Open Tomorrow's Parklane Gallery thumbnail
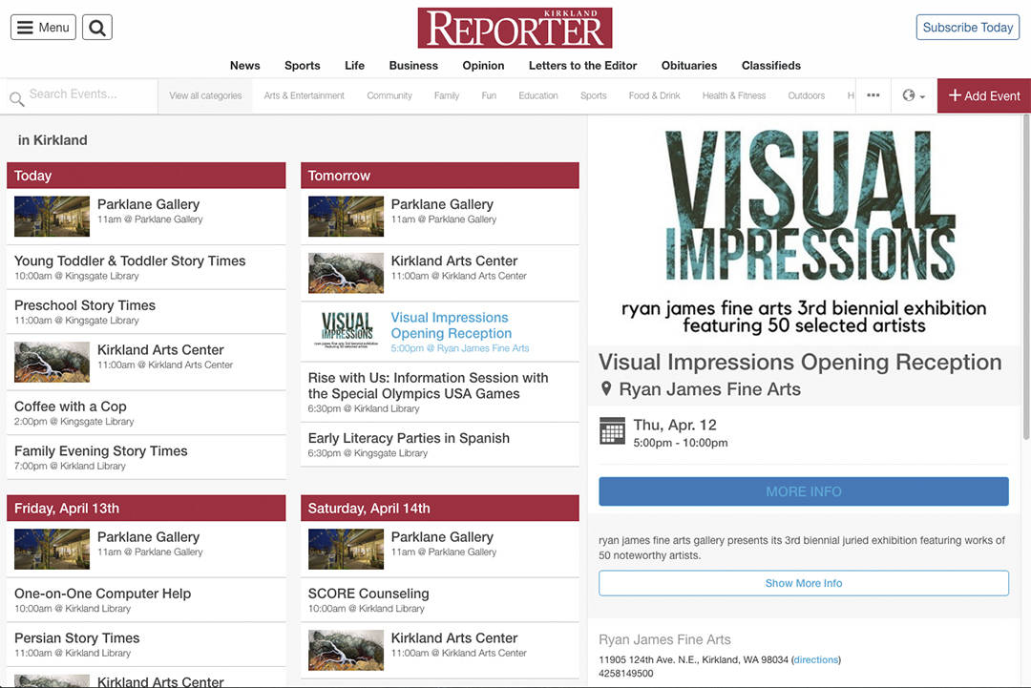Image resolution: width=1031 pixels, height=688 pixels. point(346,217)
